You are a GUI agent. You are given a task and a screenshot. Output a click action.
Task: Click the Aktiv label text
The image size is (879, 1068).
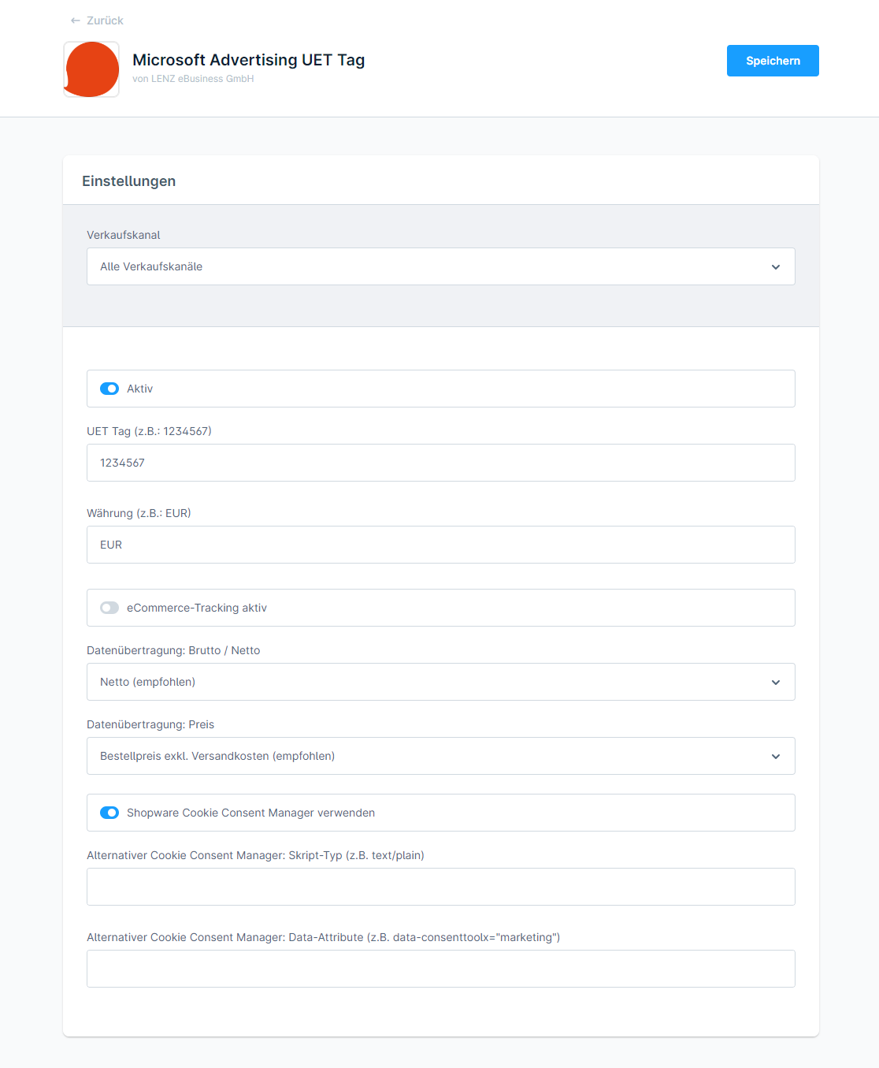pos(140,389)
